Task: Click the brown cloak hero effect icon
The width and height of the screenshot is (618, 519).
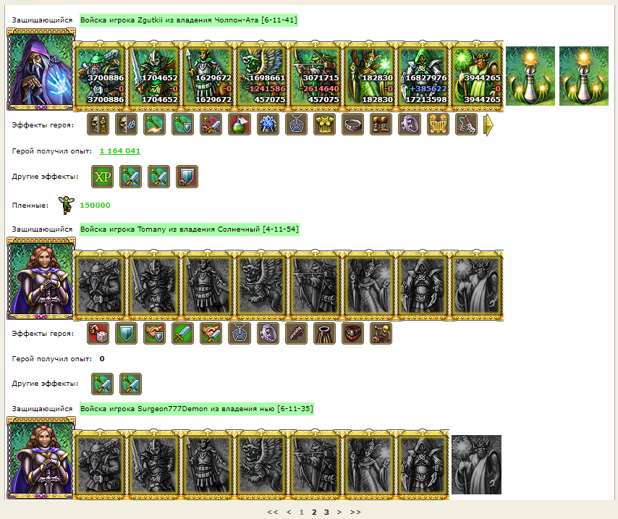Action: 324,333
